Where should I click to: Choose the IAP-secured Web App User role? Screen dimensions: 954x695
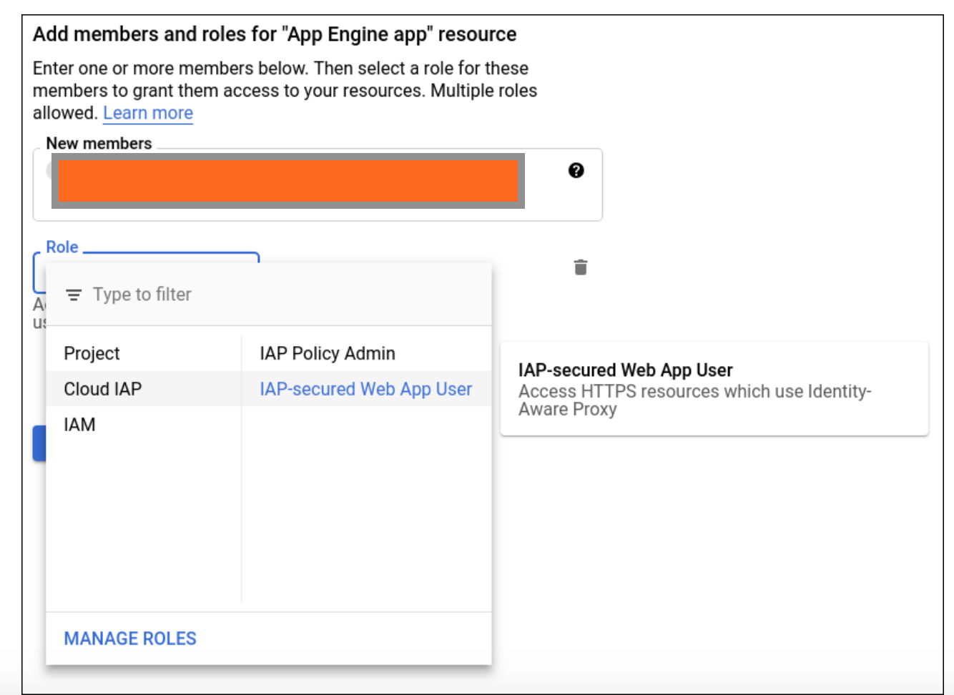(x=367, y=389)
